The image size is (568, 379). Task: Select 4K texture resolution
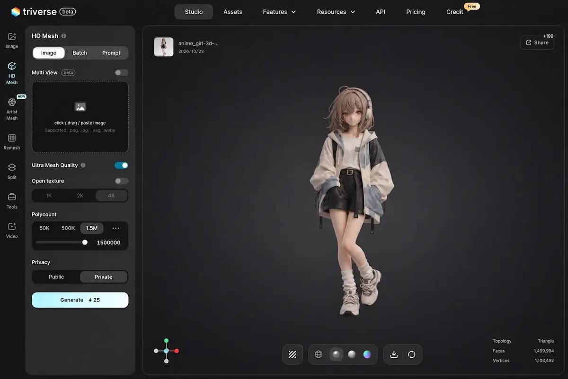click(111, 196)
